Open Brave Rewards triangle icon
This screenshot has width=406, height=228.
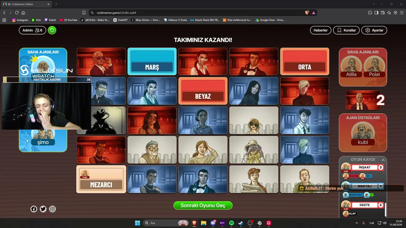coord(313,13)
